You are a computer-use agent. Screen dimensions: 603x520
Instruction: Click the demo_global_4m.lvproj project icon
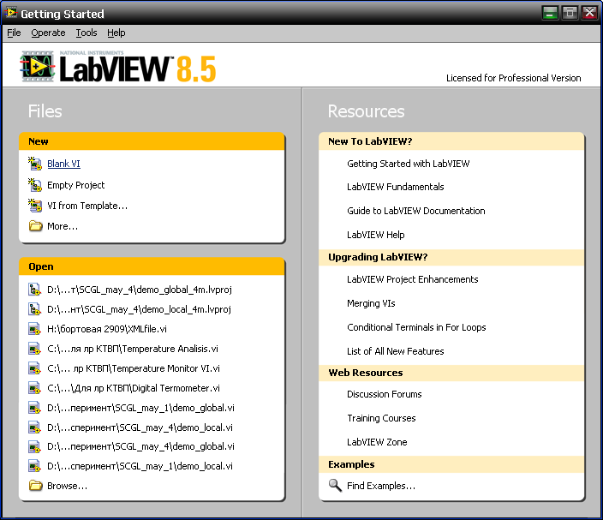[34, 290]
